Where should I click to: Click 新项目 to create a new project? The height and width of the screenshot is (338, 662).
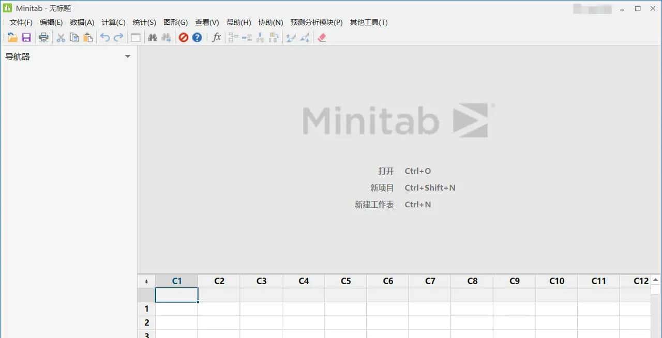pyautogui.click(x=382, y=188)
